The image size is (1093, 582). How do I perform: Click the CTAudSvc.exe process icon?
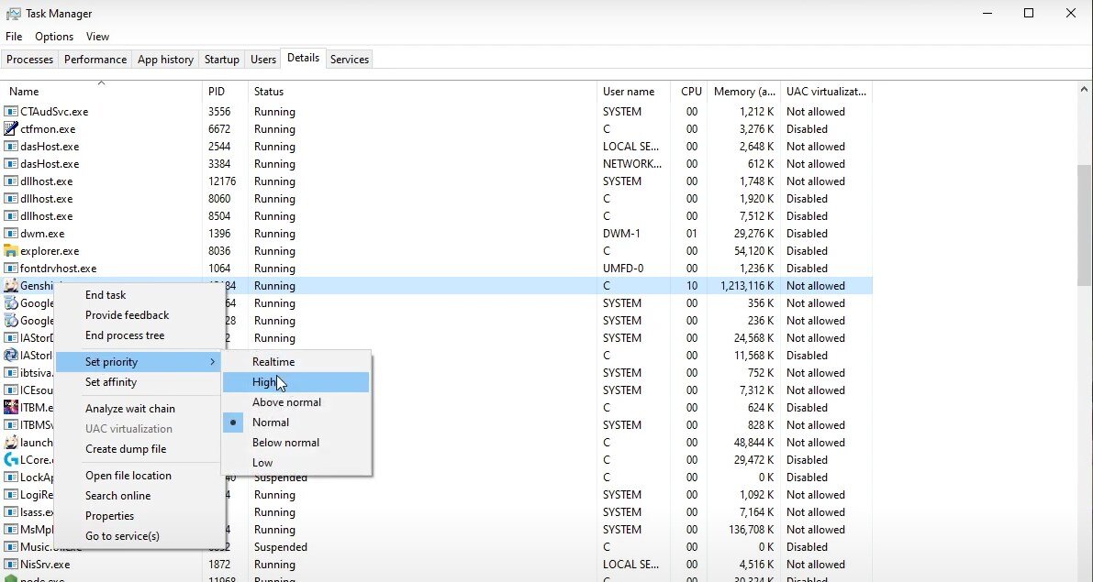pos(11,112)
